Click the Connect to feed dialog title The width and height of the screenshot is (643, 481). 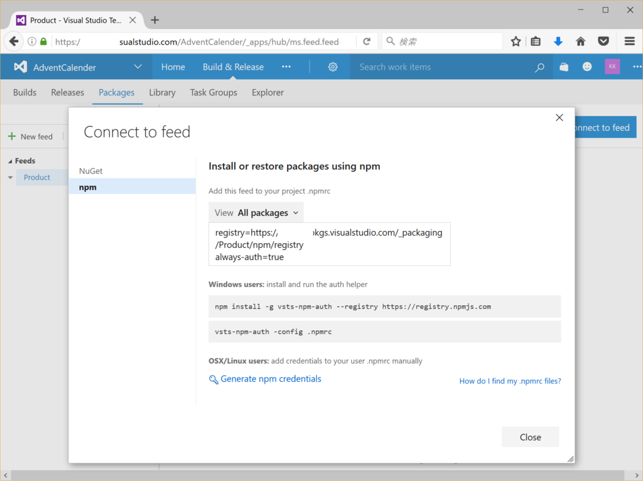(137, 132)
